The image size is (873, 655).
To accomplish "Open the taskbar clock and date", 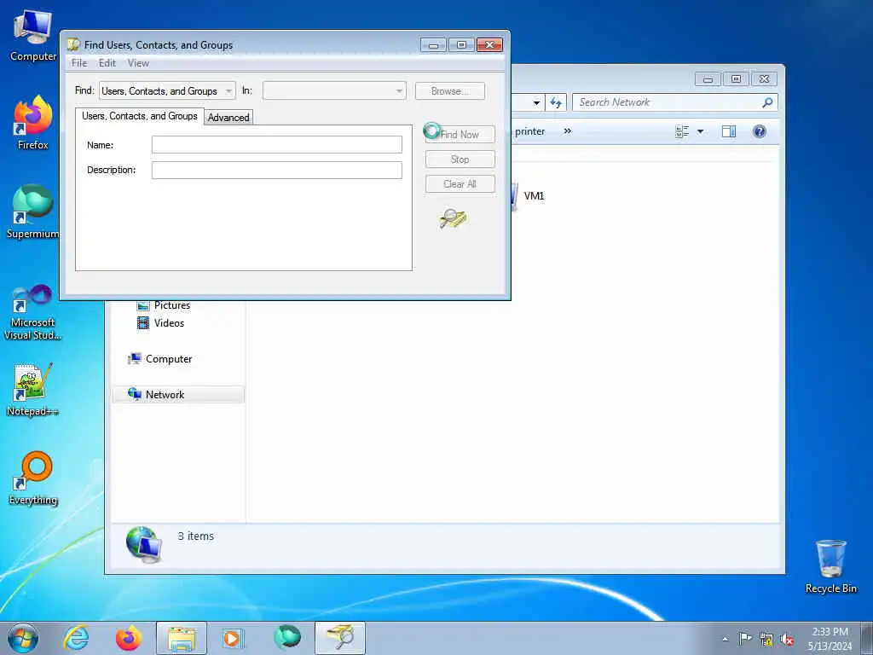I will coord(830,639).
